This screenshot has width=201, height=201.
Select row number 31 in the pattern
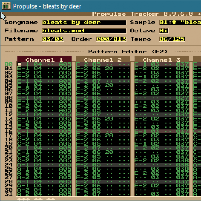[9, 194]
